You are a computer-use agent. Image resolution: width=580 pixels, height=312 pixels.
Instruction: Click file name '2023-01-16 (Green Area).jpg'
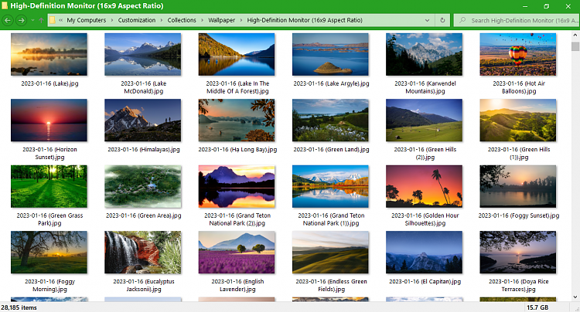[144, 215]
